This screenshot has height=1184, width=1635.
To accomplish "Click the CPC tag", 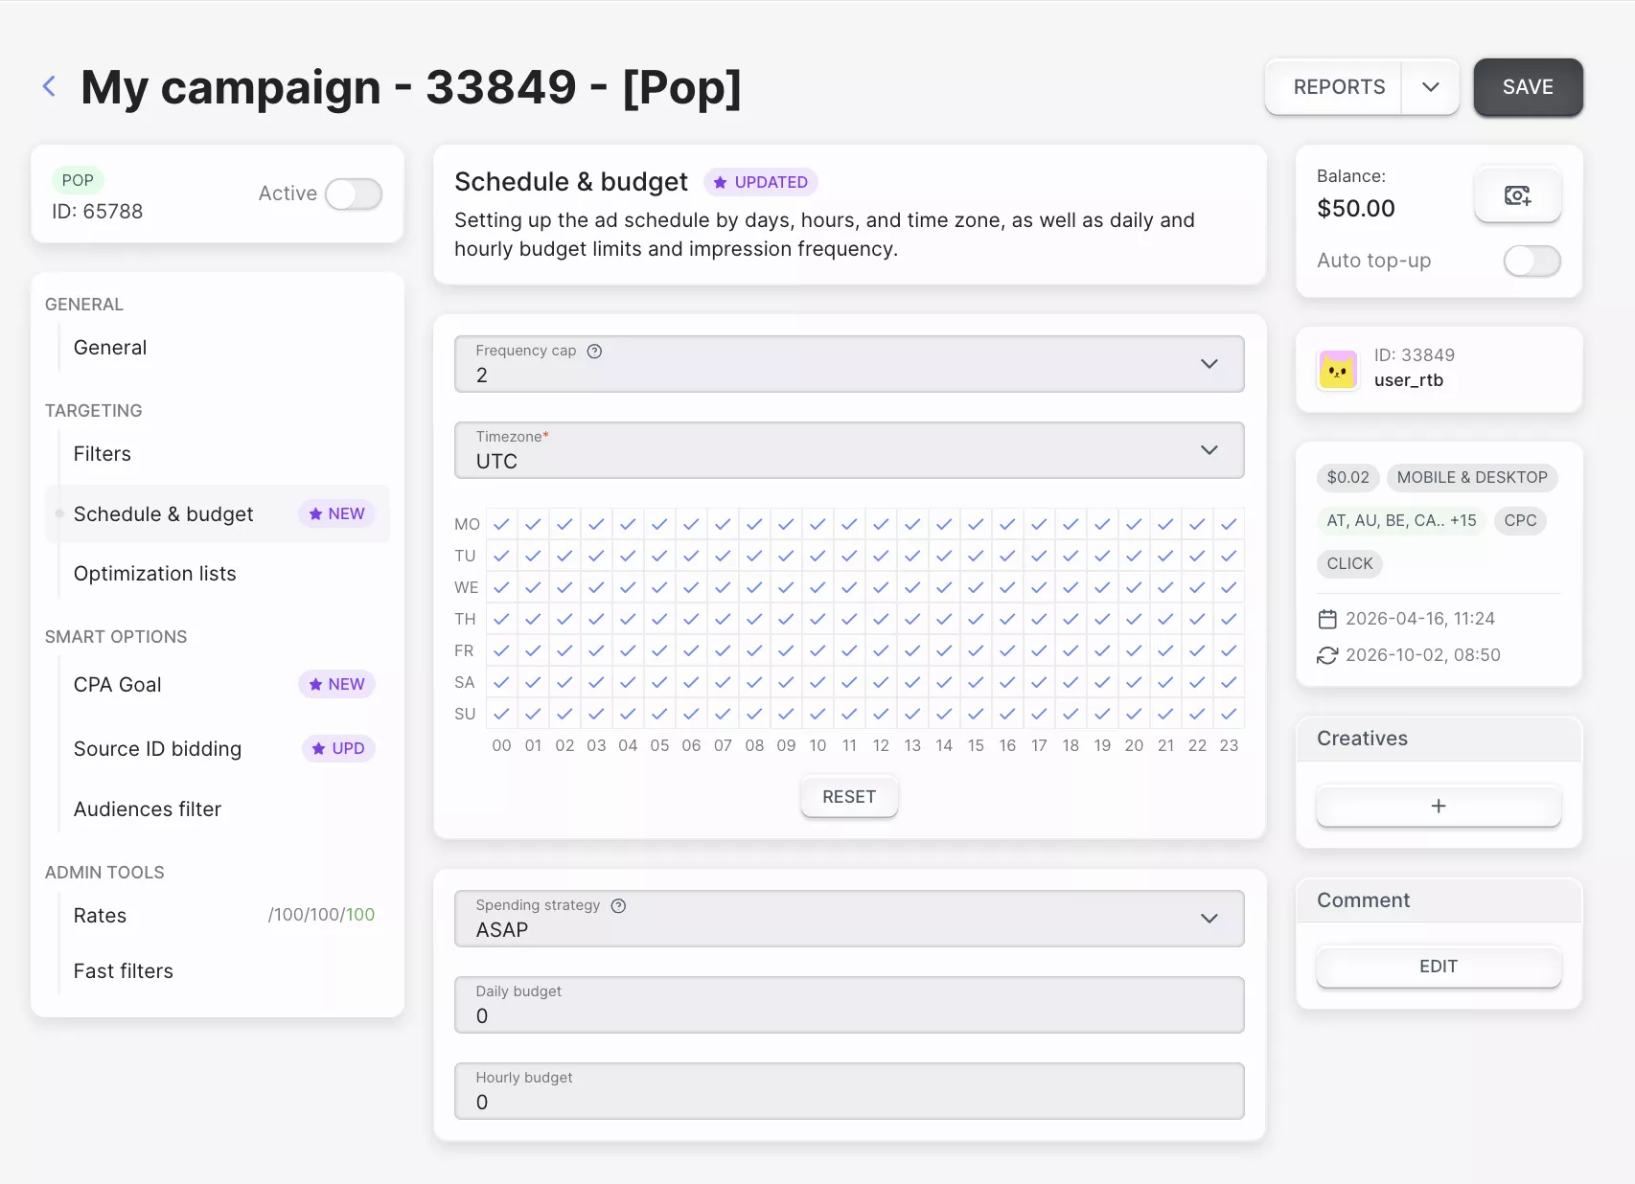I will tap(1520, 520).
